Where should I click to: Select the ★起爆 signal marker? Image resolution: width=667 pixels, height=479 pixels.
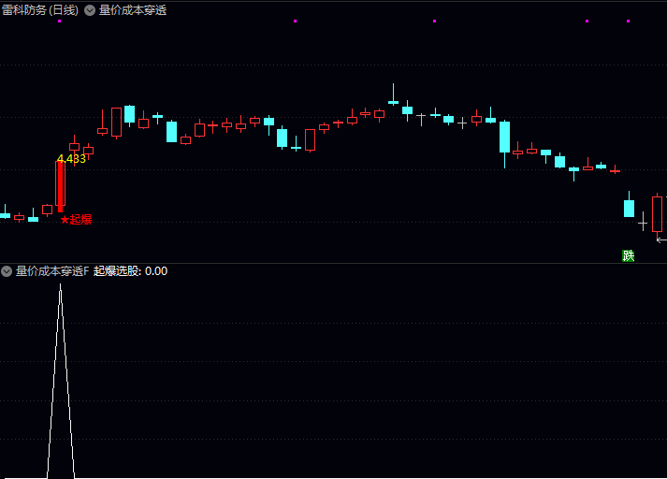pyautogui.click(x=76, y=220)
